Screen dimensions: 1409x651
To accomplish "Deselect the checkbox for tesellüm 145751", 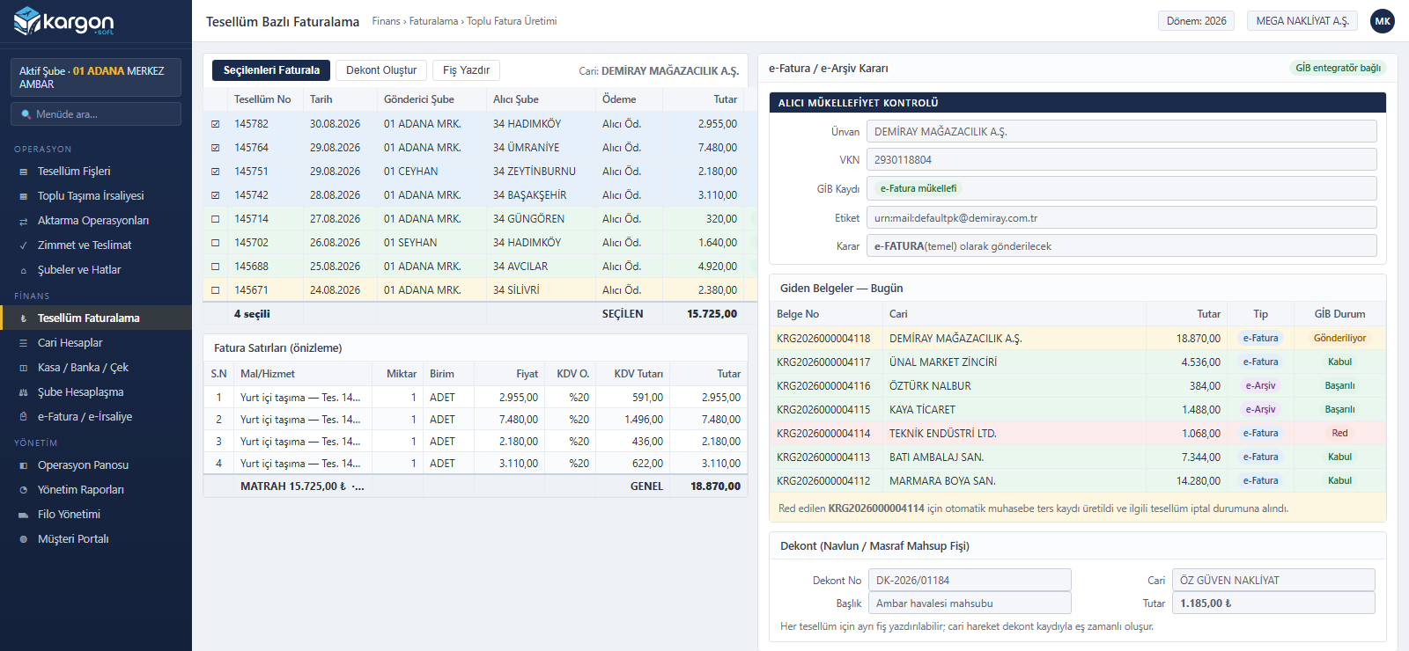I will click(216, 172).
